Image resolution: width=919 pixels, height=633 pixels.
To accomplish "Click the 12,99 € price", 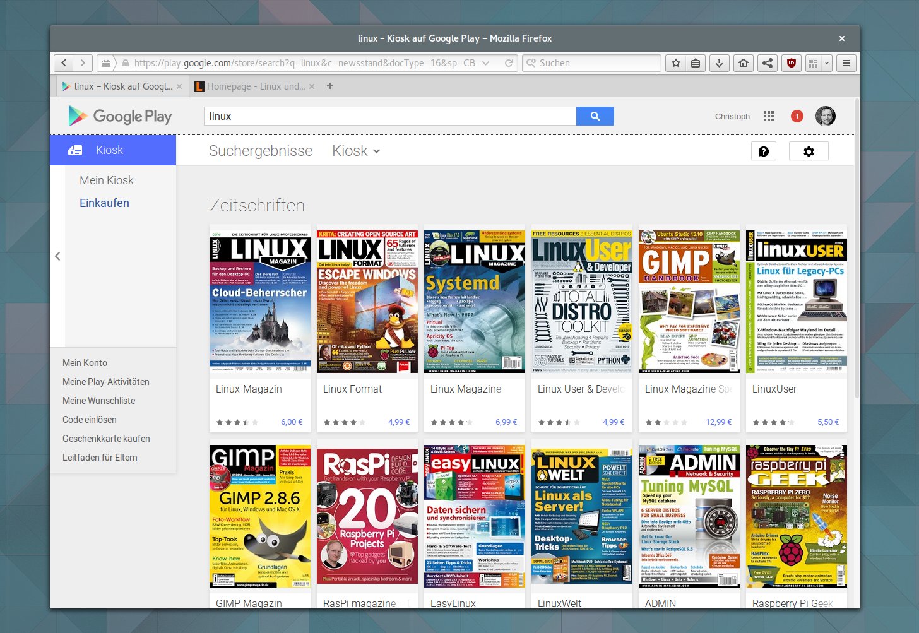I will pyautogui.click(x=718, y=422).
